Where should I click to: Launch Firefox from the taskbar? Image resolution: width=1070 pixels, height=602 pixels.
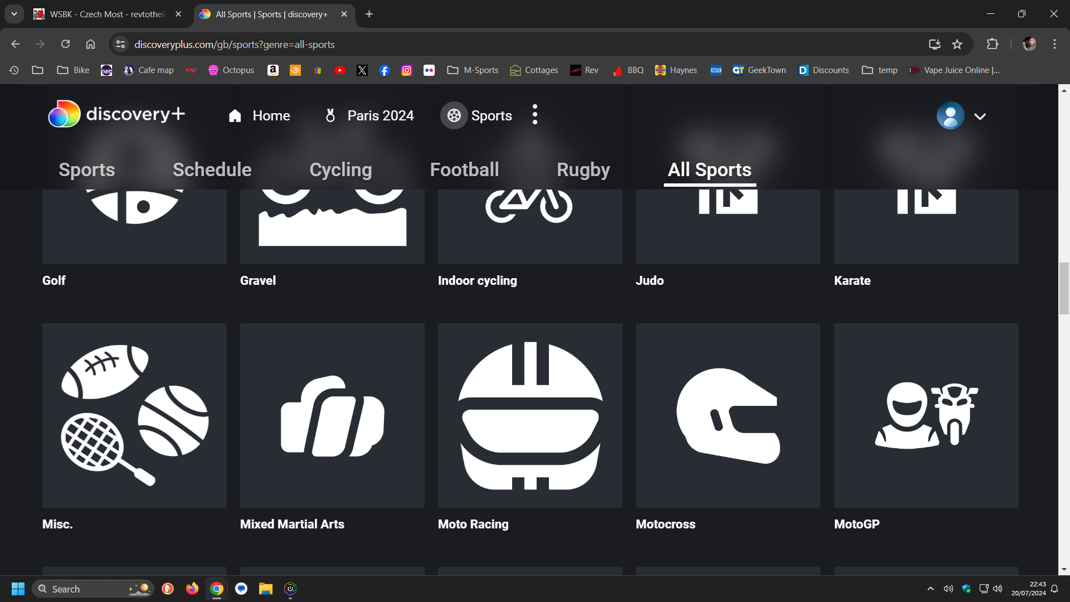pos(192,589)
